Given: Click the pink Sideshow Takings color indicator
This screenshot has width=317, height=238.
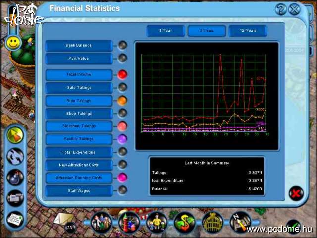Looking at the screenshot, I should [122, 126].
